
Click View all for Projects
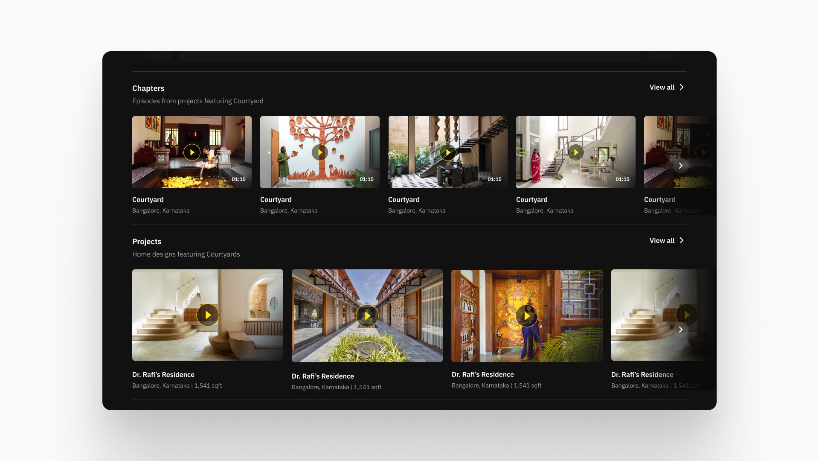tap(662, 241)
